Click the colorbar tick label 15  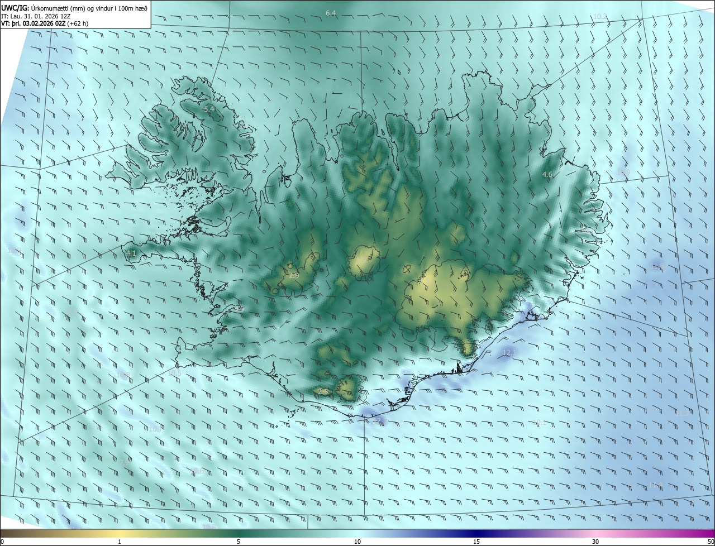[476, 542]
